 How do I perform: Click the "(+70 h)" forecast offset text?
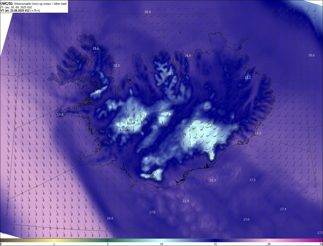click(35, 11)
